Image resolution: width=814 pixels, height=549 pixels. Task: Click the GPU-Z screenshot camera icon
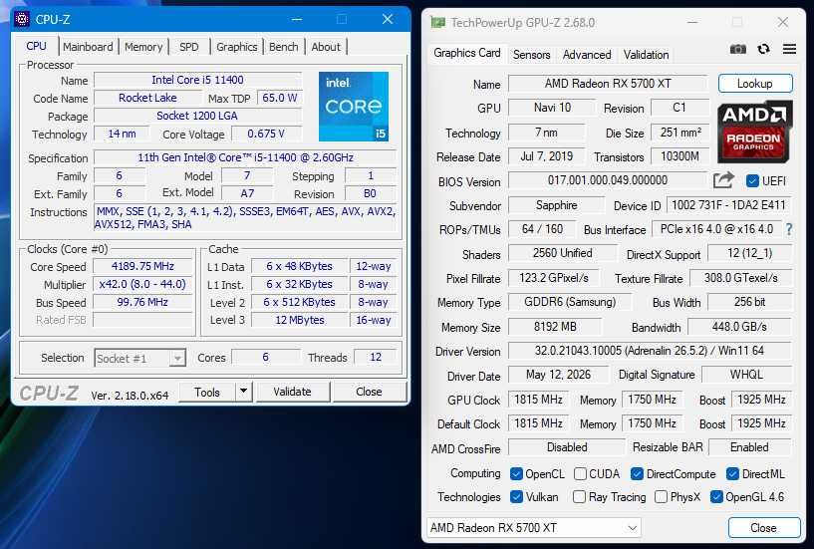(x=737, y=50)
